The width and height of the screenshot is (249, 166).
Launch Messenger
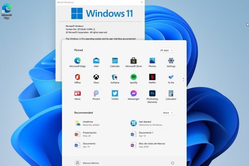tap(134, 95)
